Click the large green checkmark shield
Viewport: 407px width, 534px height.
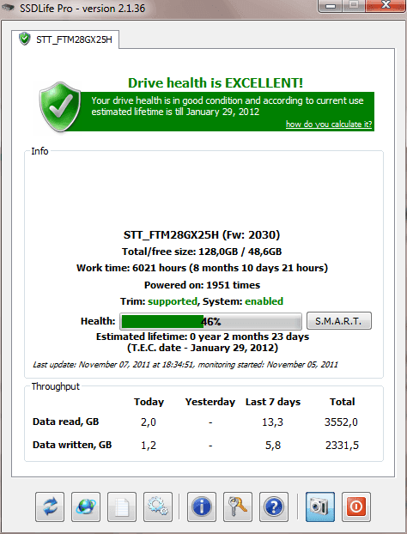coord(60,107)
